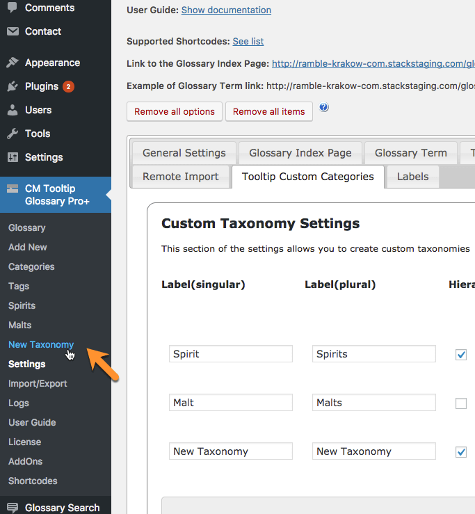Open New Taxonomy in the sidebar submenu
Screen dimensions: 475x514
(x=41, y=345)
